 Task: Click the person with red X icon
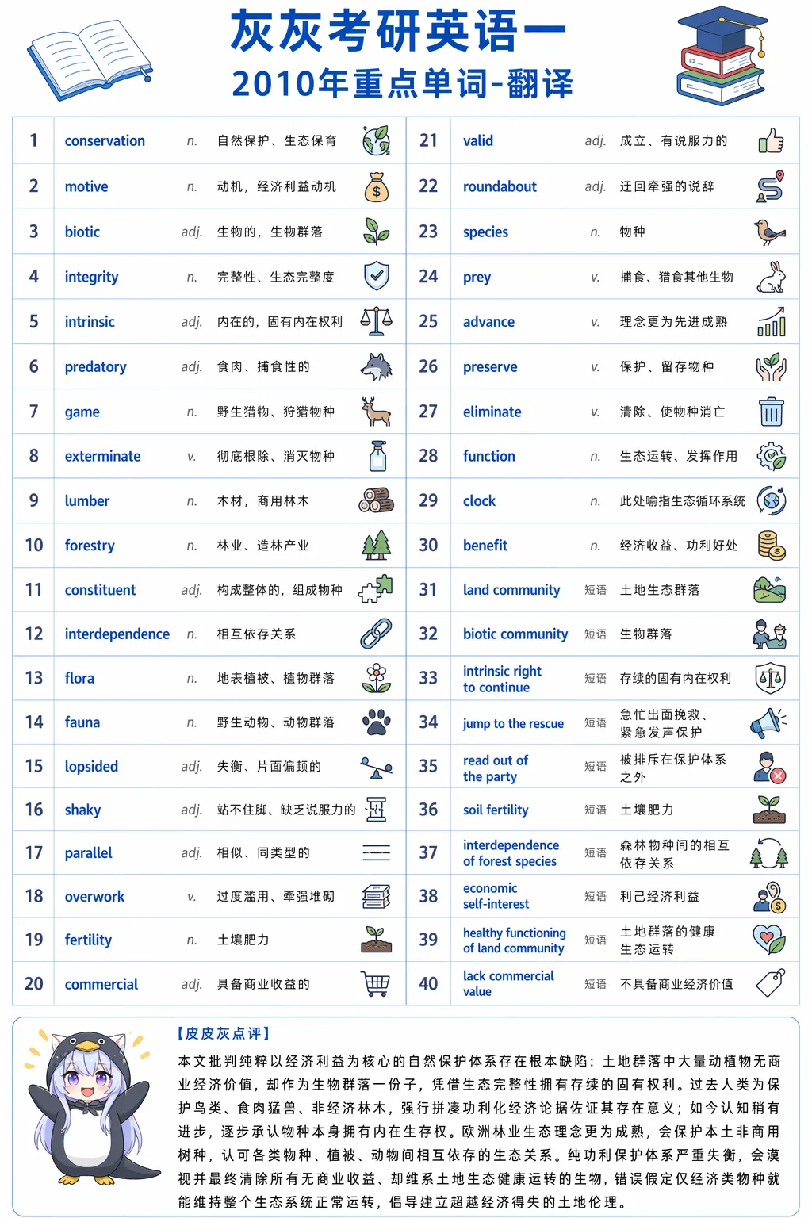769,767
